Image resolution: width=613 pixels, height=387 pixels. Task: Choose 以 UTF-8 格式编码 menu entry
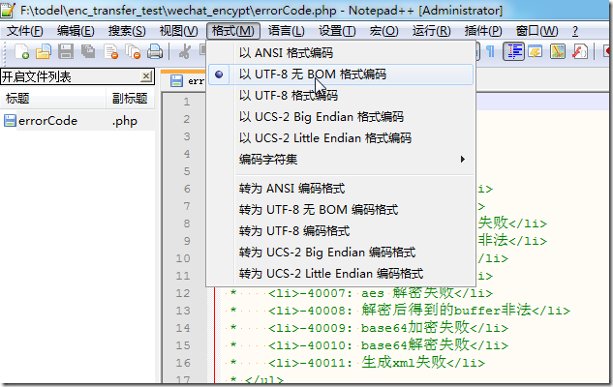click(x=341, y=95)
